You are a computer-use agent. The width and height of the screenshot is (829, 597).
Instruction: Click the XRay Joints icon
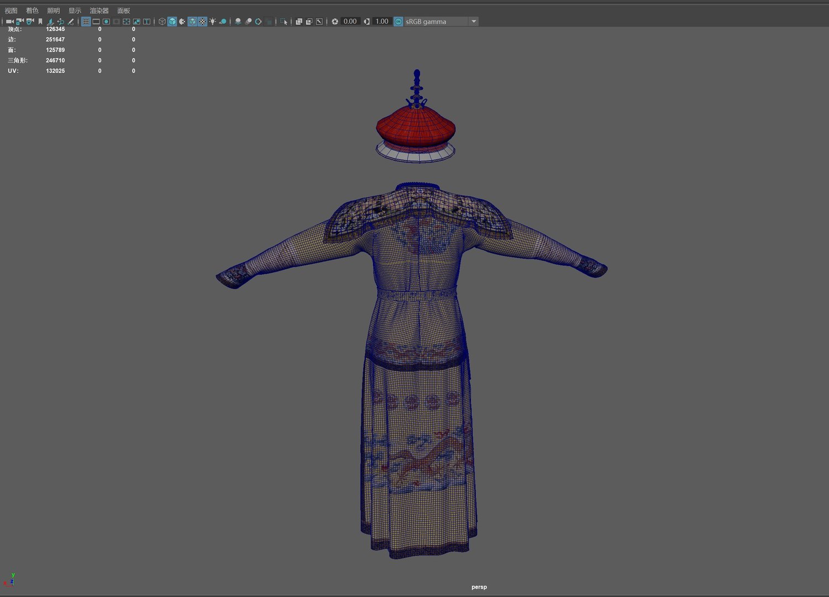pyautogui.click(x=319, y=22)
